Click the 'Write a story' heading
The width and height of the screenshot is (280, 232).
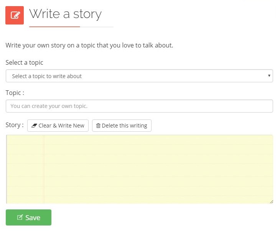click(x=65, y=14)
